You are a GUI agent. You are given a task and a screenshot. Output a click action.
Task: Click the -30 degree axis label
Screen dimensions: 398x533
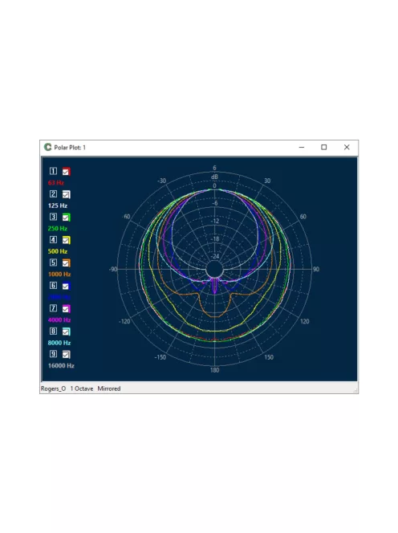pos(161,181)
